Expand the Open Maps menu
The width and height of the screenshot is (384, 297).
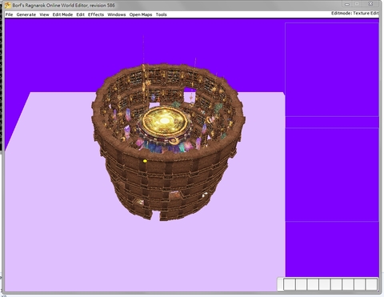coord(141,14)
